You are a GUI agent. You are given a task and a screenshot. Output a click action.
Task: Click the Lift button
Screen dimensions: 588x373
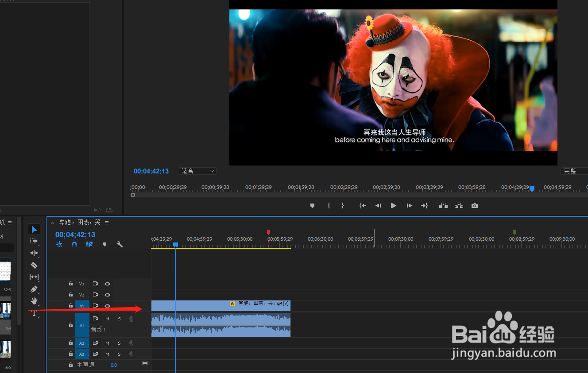pos(443,206)
